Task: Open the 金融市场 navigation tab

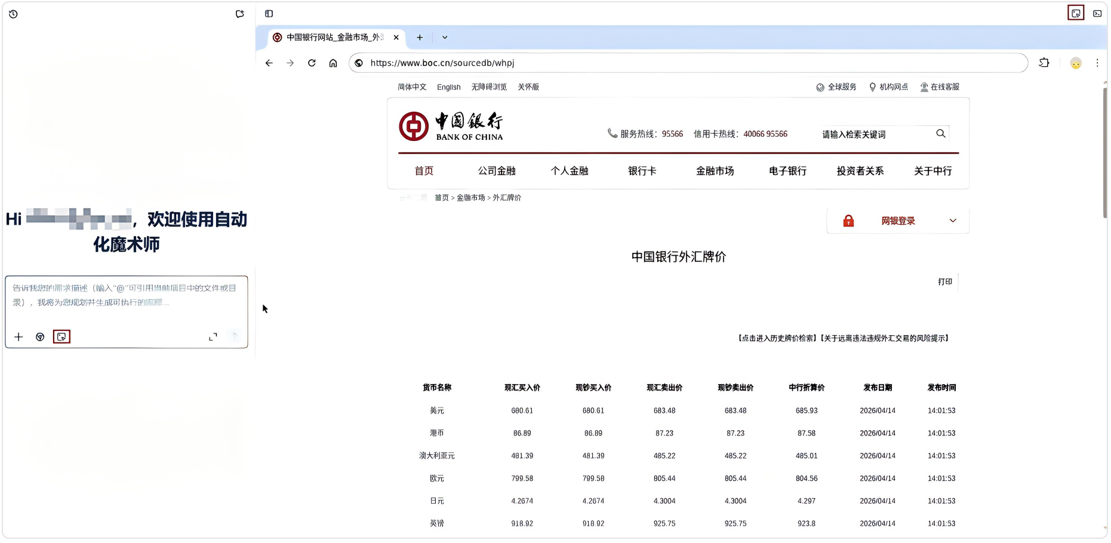Action: click(x=715, y=171)
